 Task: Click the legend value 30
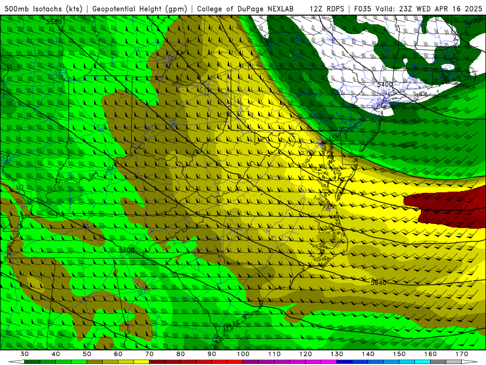[24, 354]
